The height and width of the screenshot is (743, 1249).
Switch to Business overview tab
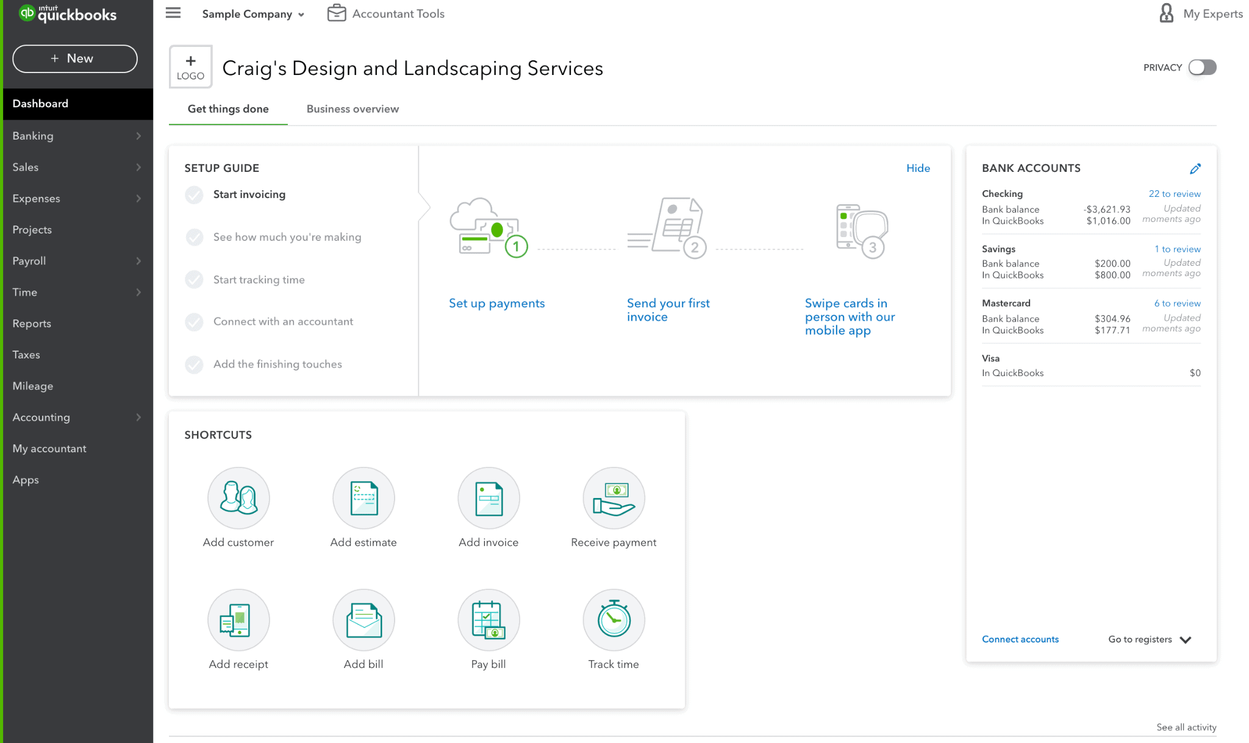coord(353,108)
